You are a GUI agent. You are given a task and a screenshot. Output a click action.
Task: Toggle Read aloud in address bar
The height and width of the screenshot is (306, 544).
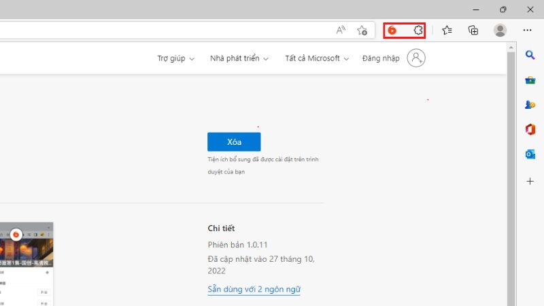(x=341, y=30)
